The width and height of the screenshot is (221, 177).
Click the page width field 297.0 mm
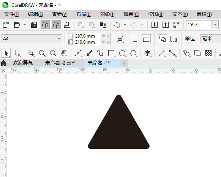(87, 36)
